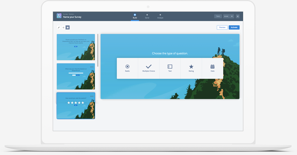This screenshot has height=155, width=297.
Task: Switch to the Build tab
Action: 135,16
